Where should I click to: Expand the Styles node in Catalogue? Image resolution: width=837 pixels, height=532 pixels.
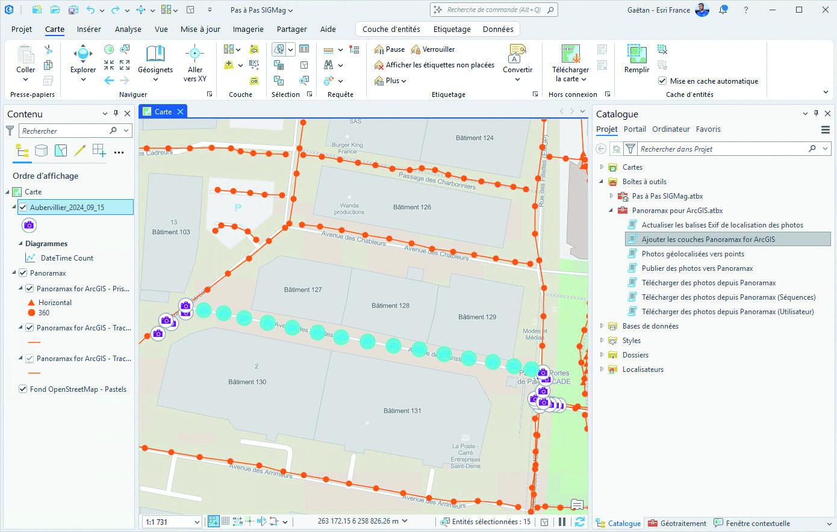(602, 341)
